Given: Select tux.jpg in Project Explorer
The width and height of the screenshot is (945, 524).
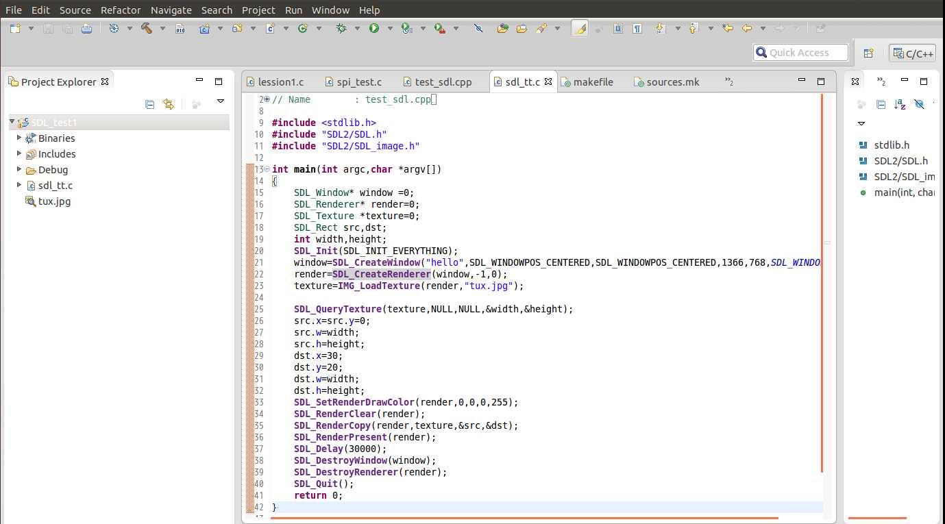Looking at the screenshot, I should pyautogui.click(x=54, y=201).
